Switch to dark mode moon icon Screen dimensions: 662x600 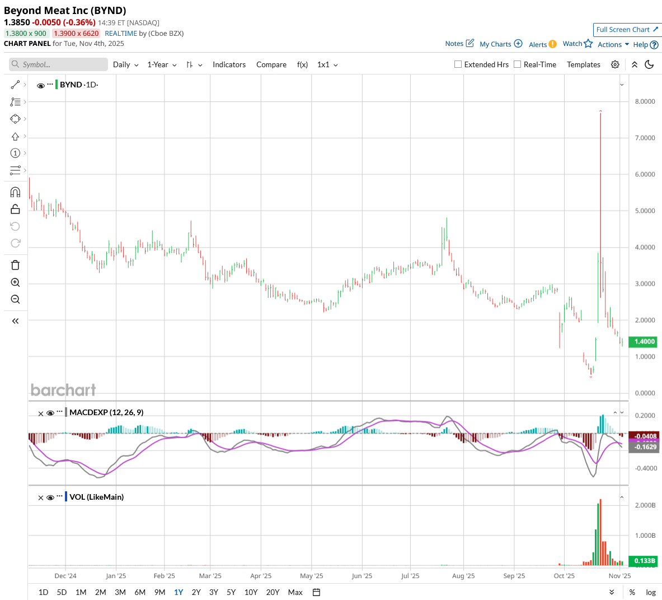[x=649, y=64]
